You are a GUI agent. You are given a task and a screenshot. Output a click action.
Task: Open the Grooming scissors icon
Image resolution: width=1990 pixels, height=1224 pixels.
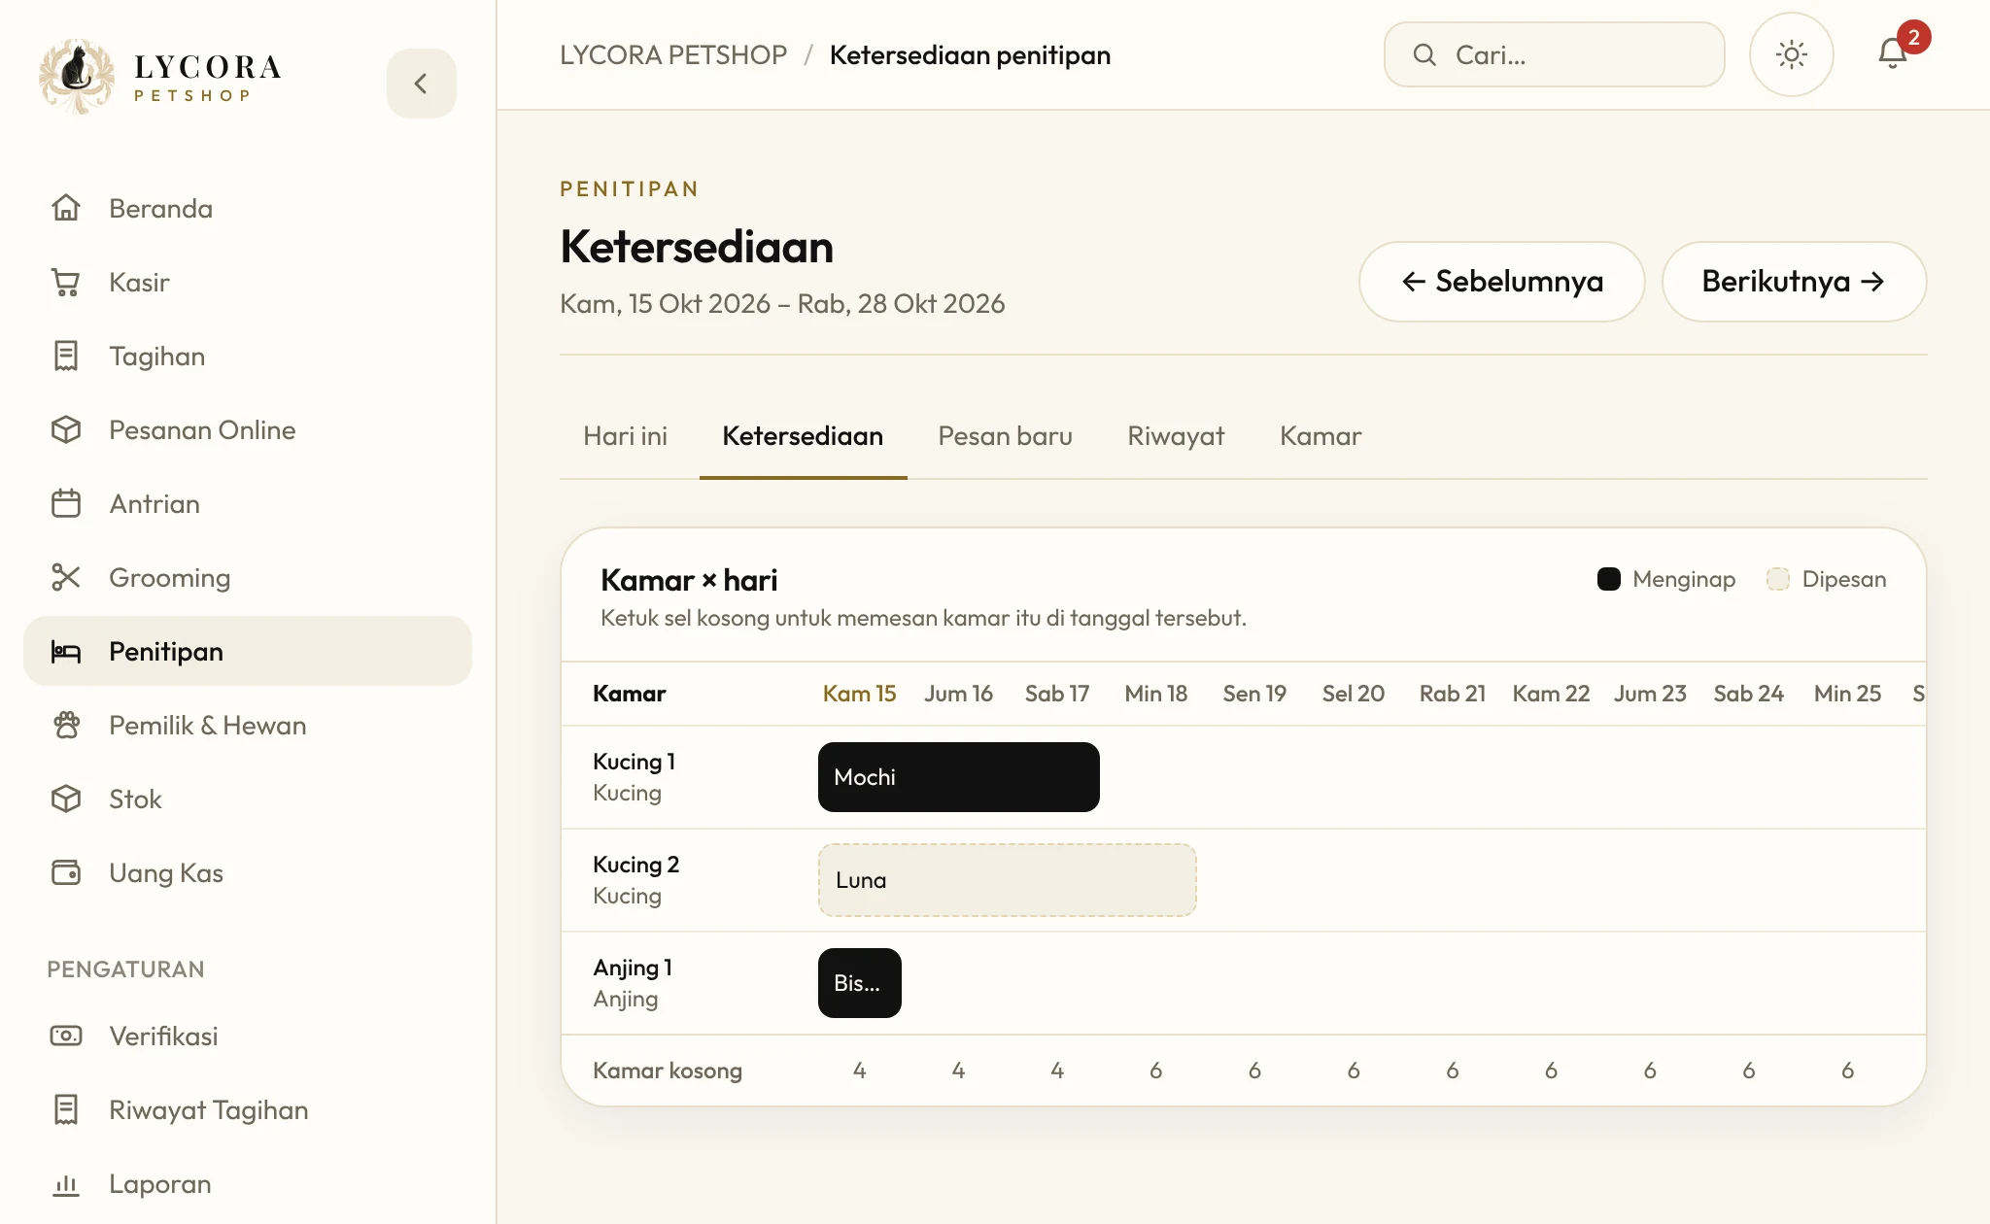click(66, 577)
